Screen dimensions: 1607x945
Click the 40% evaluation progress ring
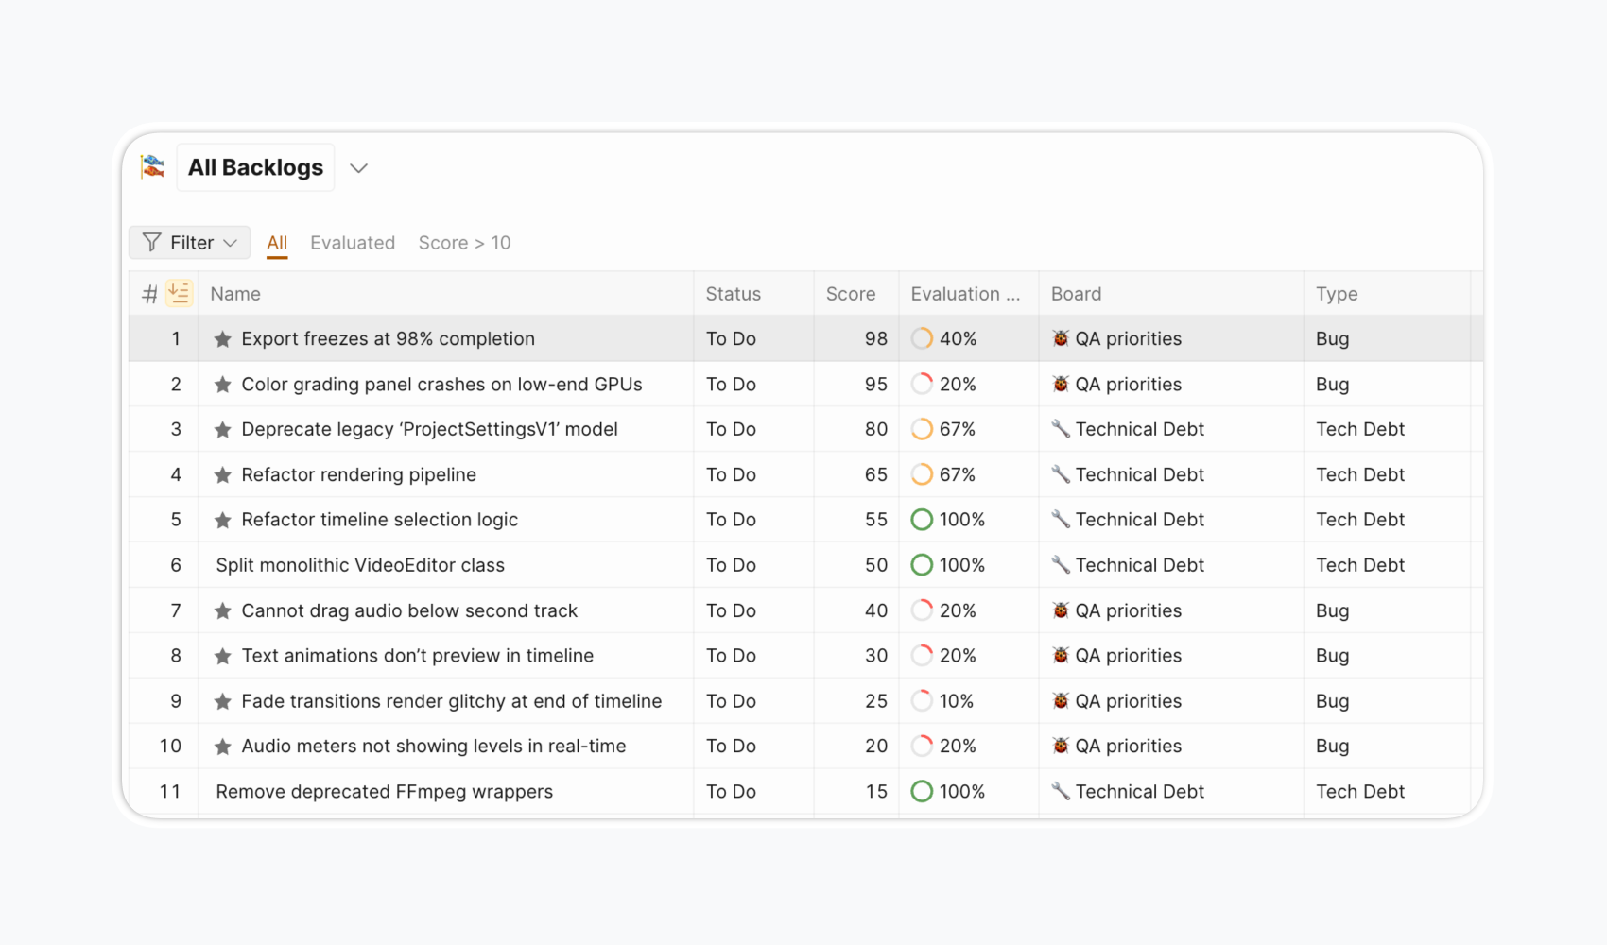click(x=922, y=338)
